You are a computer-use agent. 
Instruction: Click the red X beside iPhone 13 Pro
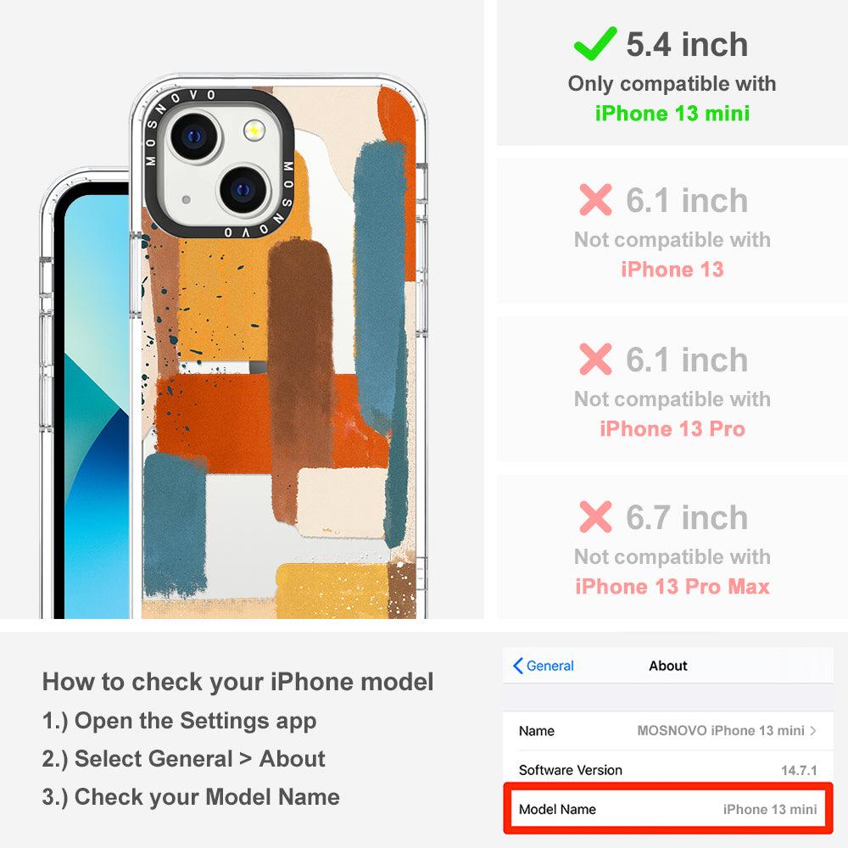[595, 359]
